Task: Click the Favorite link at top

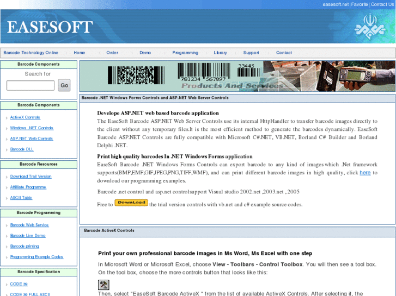Action: (360, 4)
